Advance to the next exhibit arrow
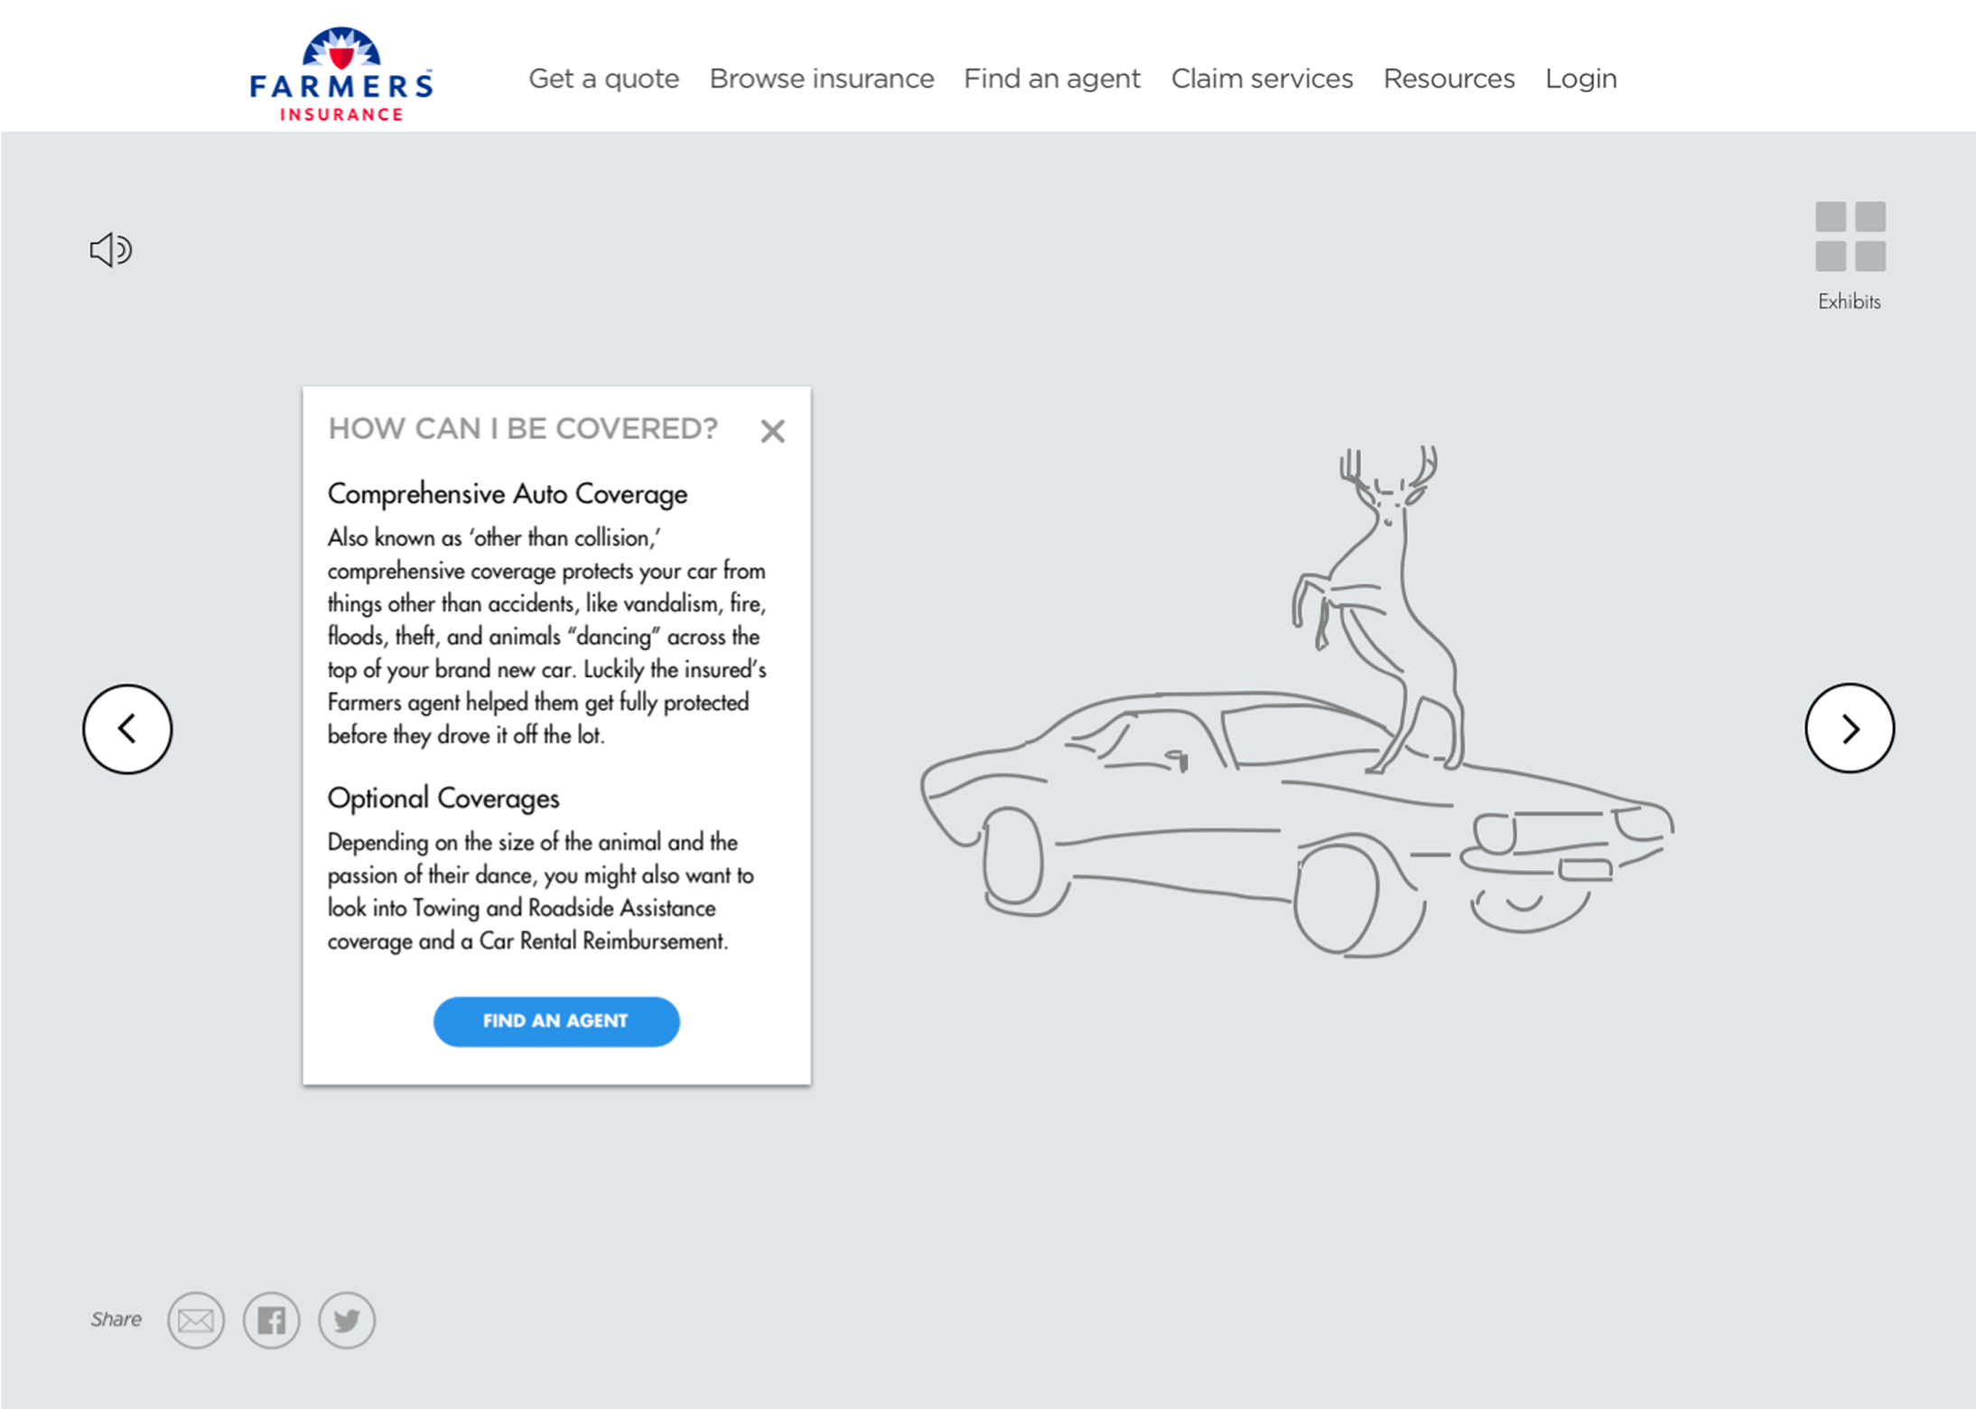Viewport: 1976px width, 1409px height. pos(1849,728)
